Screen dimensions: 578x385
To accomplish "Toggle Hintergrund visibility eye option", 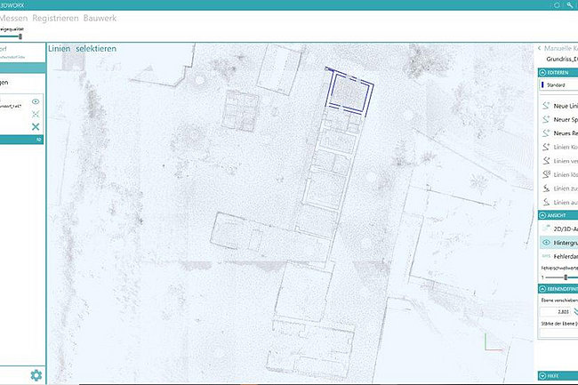I will (x=546, y=242).
